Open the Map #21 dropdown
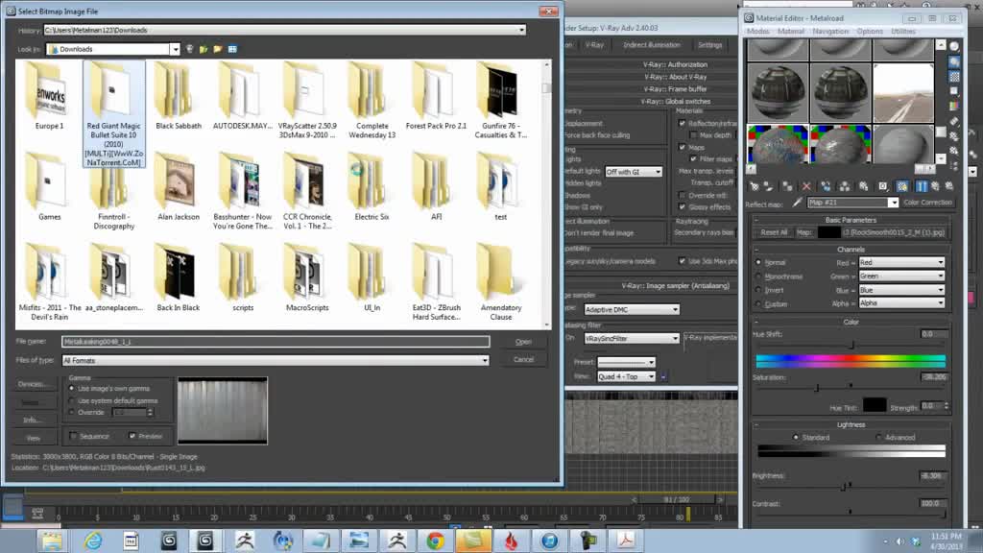The width and height of the screenshot is (983, 553). pos(894,203)
